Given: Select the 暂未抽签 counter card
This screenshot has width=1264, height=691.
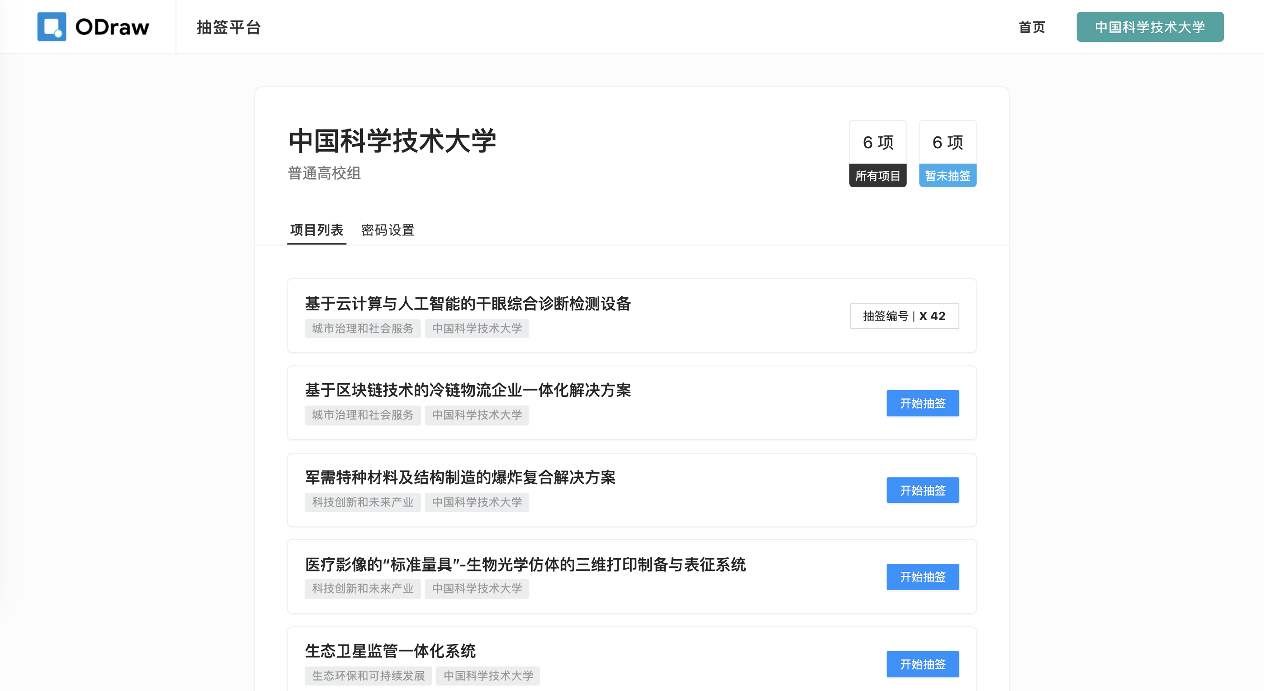Looking at the screenshot, I should [x=947, y=154].
